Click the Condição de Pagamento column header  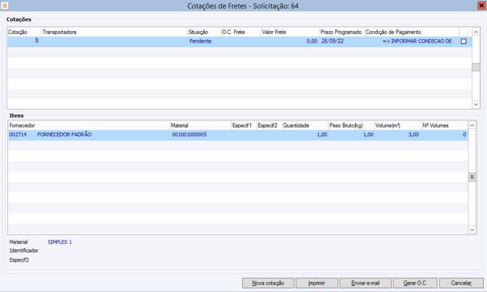[412, 32]
